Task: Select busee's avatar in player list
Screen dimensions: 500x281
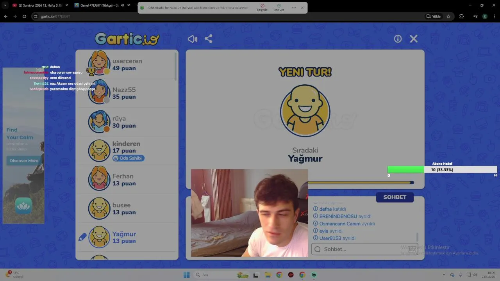Action: 99,208
